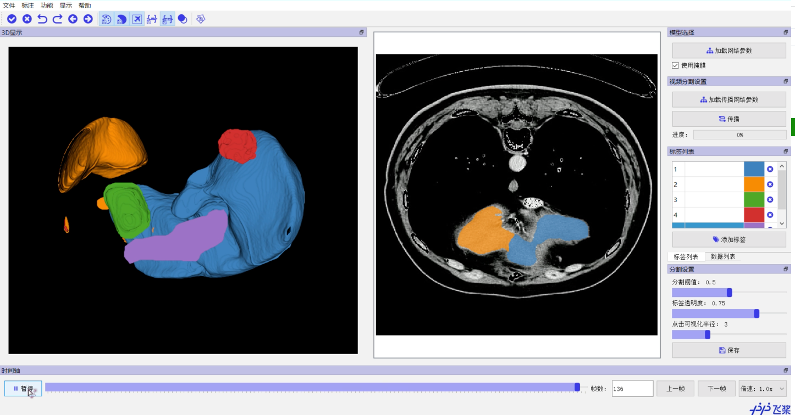Select label row 1 in the label list
This screenshot has height=415, width=795.
pos(725,169)
